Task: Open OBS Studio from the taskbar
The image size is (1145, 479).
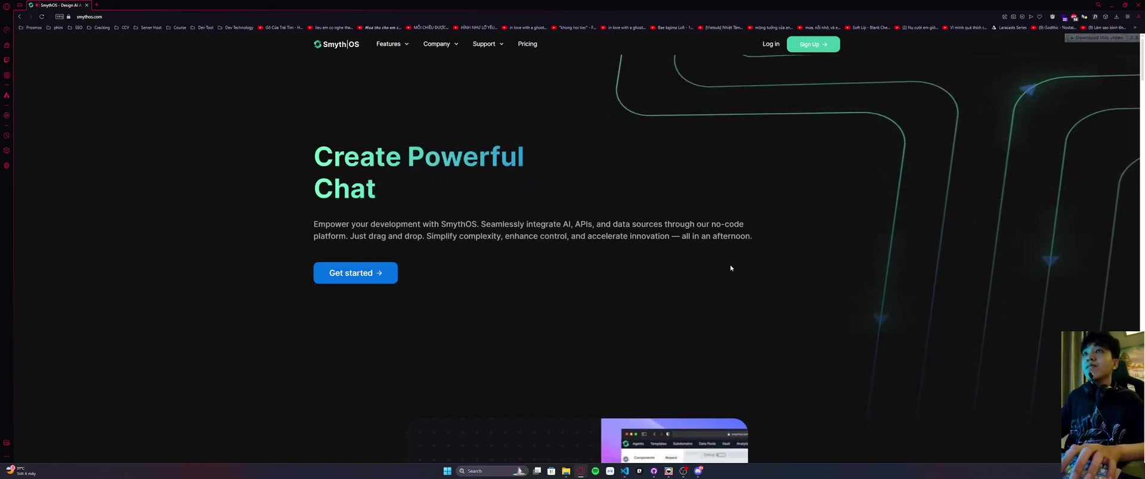Action: click(683, 471)
